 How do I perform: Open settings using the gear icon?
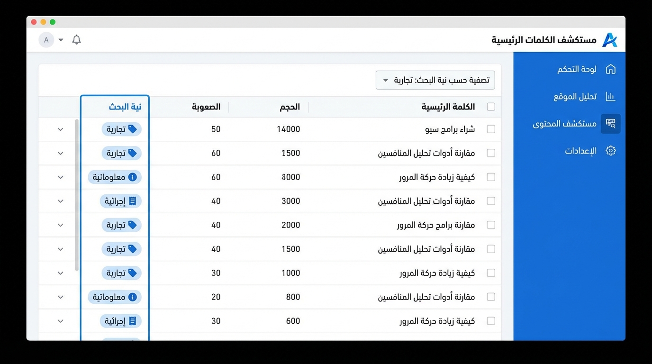[611, 150]
